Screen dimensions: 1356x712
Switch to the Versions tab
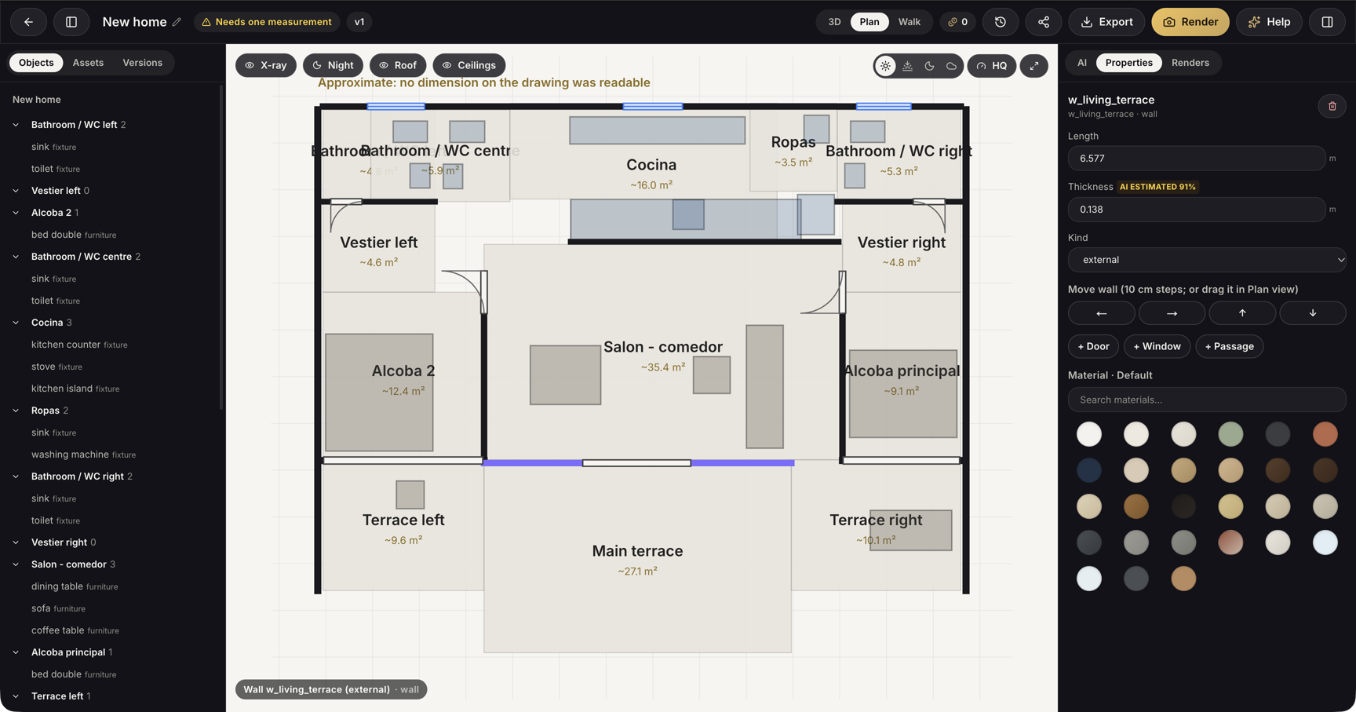[x=142, y=63]
